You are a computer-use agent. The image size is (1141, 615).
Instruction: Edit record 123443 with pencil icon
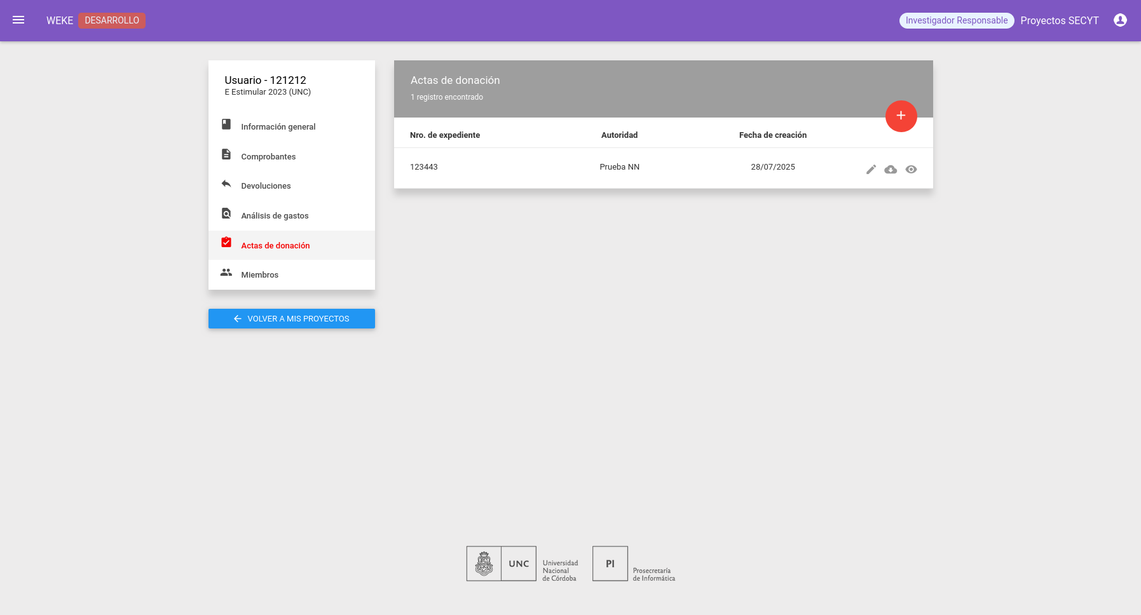(x=871, y=169)
